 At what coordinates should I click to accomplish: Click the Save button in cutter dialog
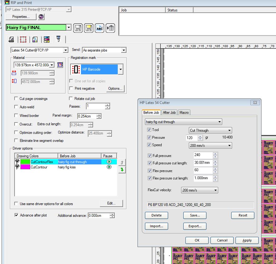tap(195, 215)
